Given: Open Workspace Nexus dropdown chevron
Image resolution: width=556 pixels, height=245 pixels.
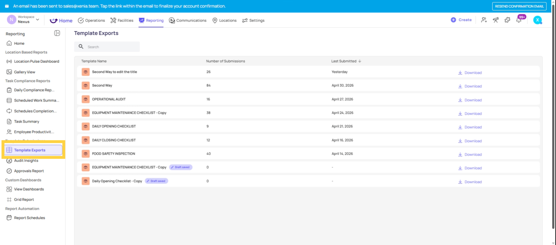Looking at the screenshot, I should click(38, 20).
